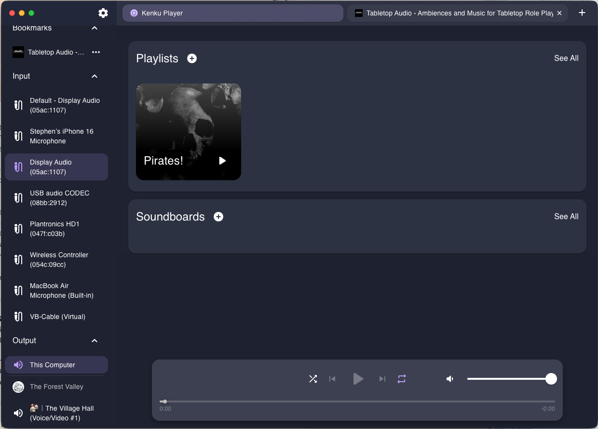
Task: Click the Input section label
Action: pos(21,76)
